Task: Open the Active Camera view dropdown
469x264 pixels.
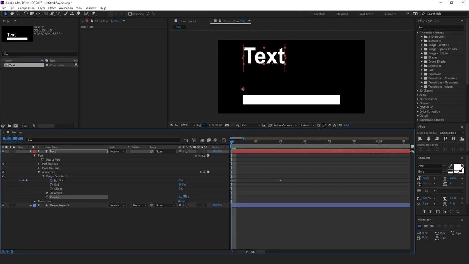Action: coord(284,125)
